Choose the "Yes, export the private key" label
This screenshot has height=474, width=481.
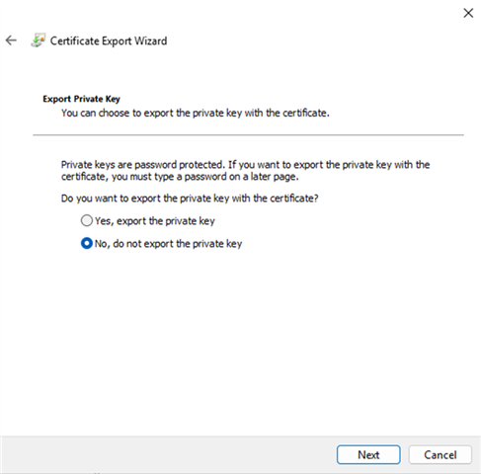click(155, 221)
